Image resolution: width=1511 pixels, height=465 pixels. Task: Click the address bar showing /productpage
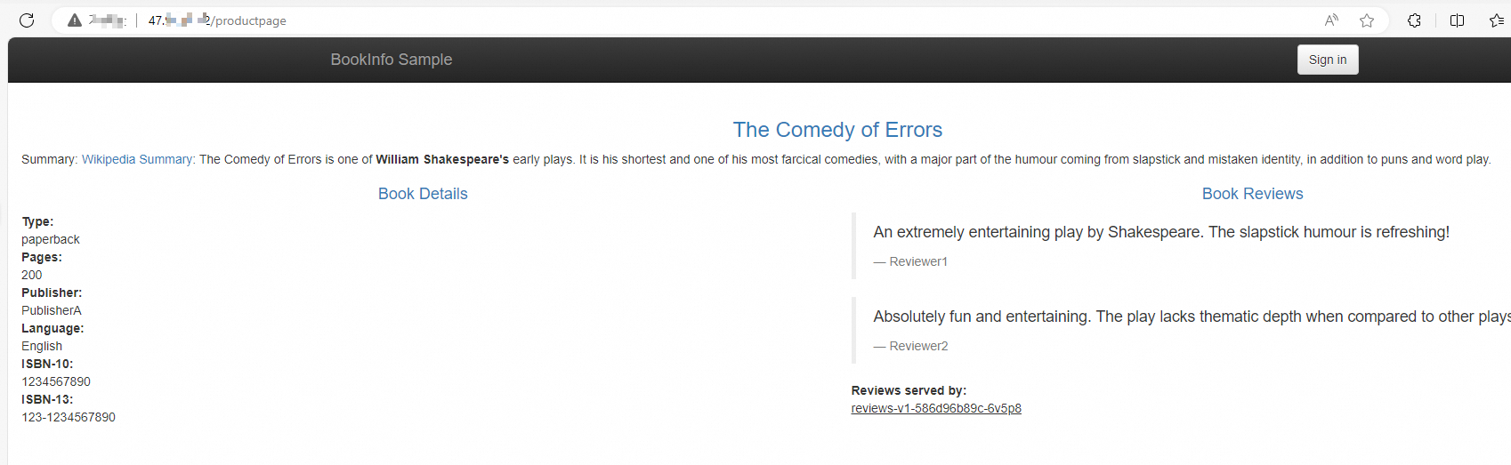click(x=623, y=20)
